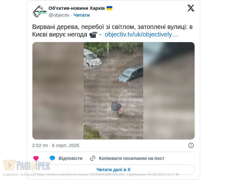Open the X logo in tweet header

pyautogui.click(x=191, y=8)
